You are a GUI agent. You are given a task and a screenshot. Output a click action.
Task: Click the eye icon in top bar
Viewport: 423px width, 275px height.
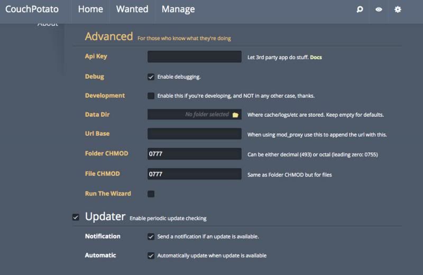click(x=379, y=10)
